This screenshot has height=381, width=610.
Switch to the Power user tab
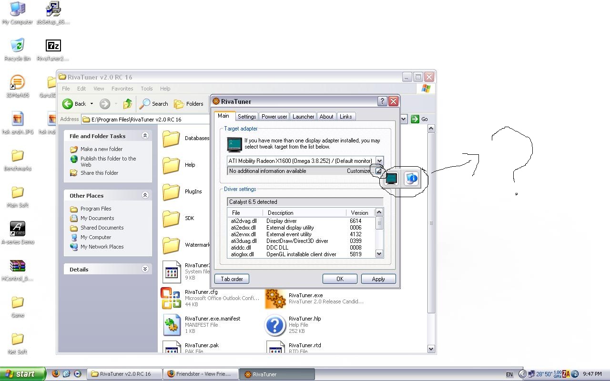(274, 117)
